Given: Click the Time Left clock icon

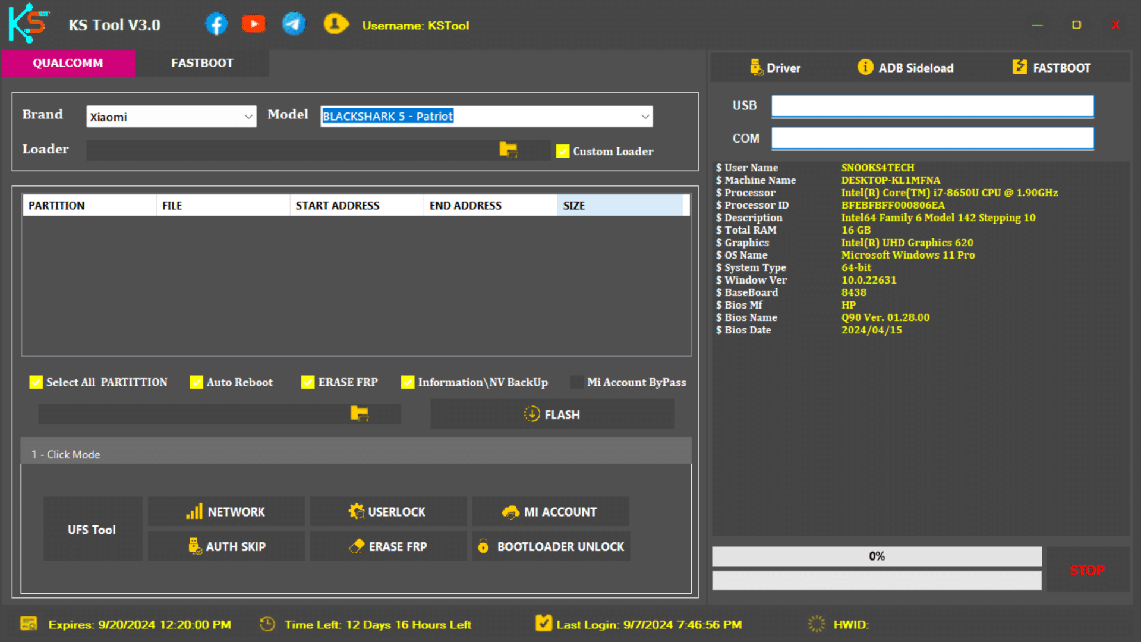Looking at the screenshot, I should 267,624.
